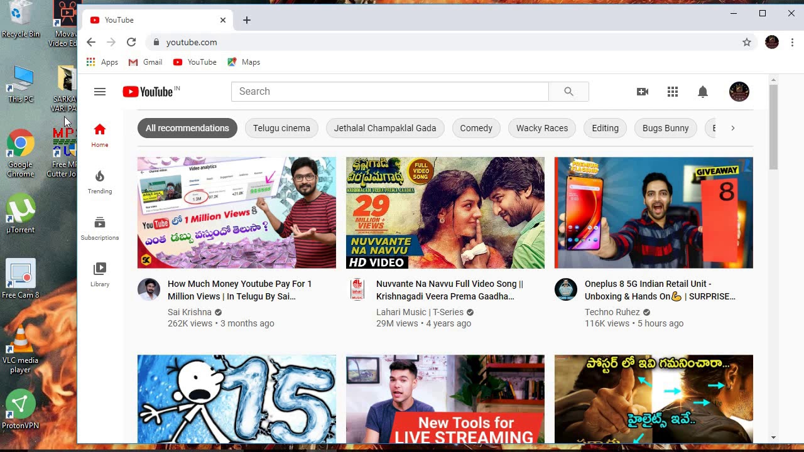
Task: Select the All recommendations chip
Action: 187,128
